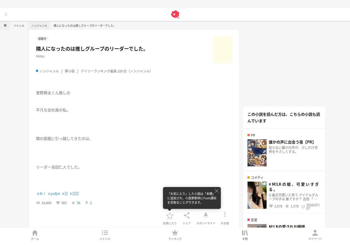Open the share icon
The width and height of the screenshot is (350, 245).
[x=187, y=215]
